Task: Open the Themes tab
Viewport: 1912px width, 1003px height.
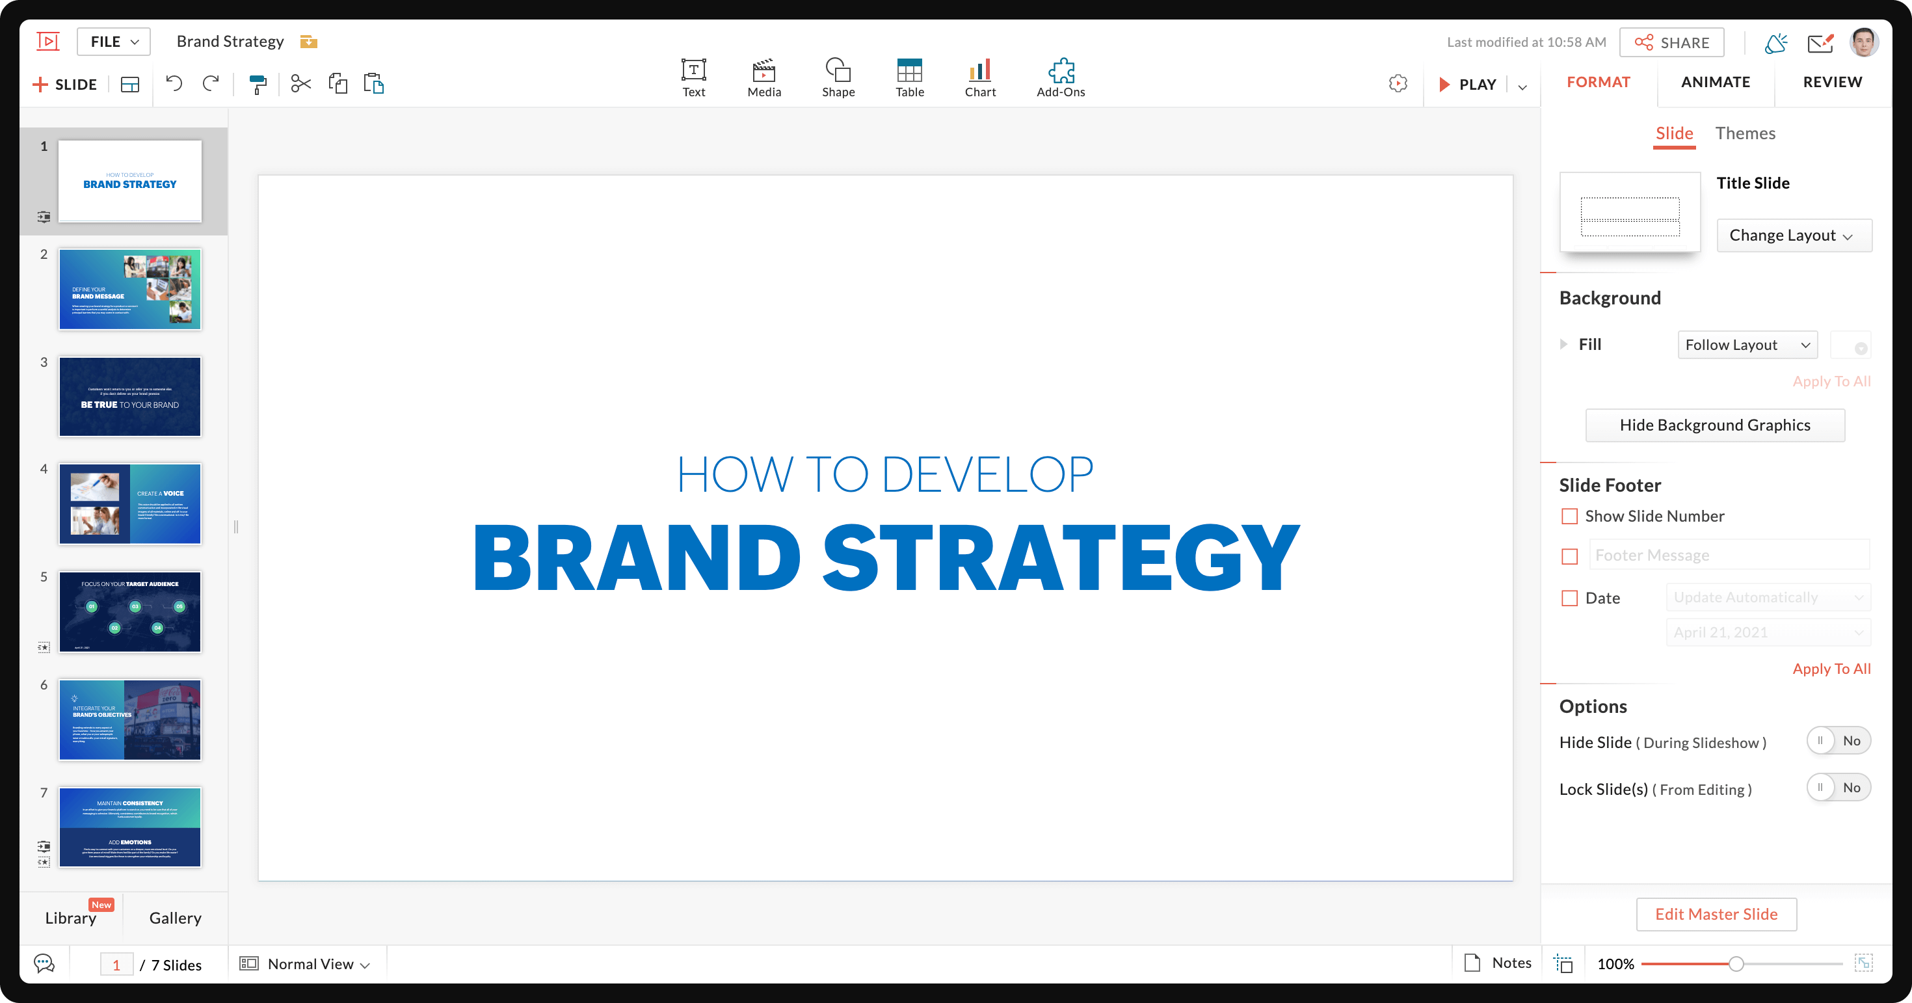Action: pos(1744,133)
